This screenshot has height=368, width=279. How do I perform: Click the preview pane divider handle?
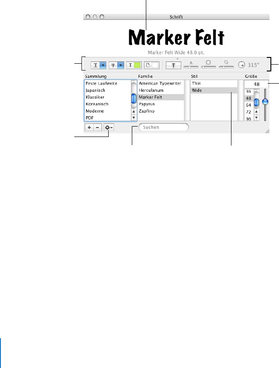[178, 59]
